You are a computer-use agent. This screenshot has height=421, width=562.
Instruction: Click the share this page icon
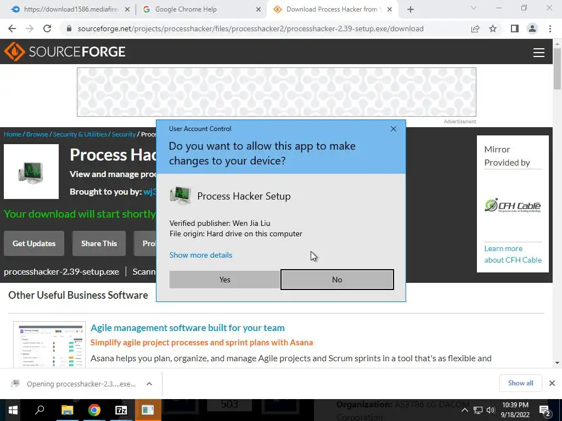[x=475, y=29]
